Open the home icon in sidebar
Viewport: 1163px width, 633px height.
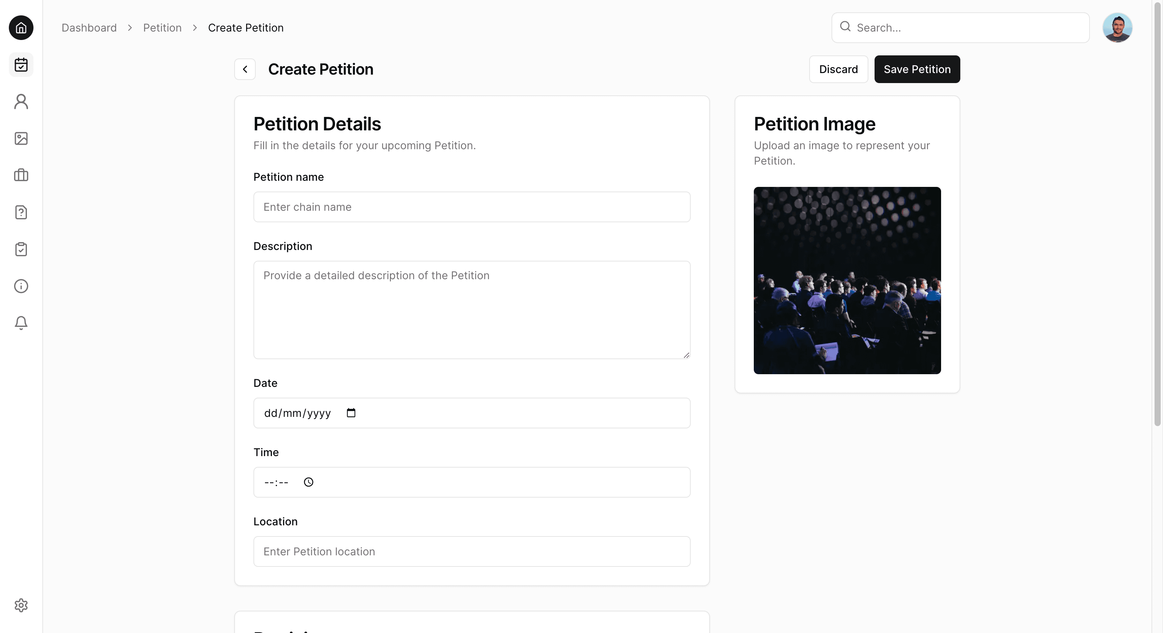click(x=21, y=28)
